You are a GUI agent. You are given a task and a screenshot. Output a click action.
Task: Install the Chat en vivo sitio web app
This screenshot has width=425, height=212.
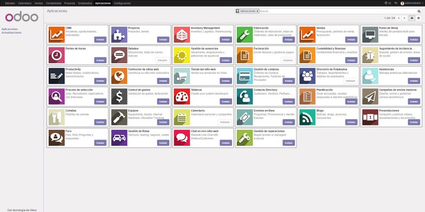(225, 143)
